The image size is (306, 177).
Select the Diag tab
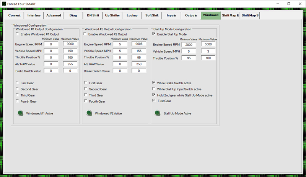coord(73,16)
